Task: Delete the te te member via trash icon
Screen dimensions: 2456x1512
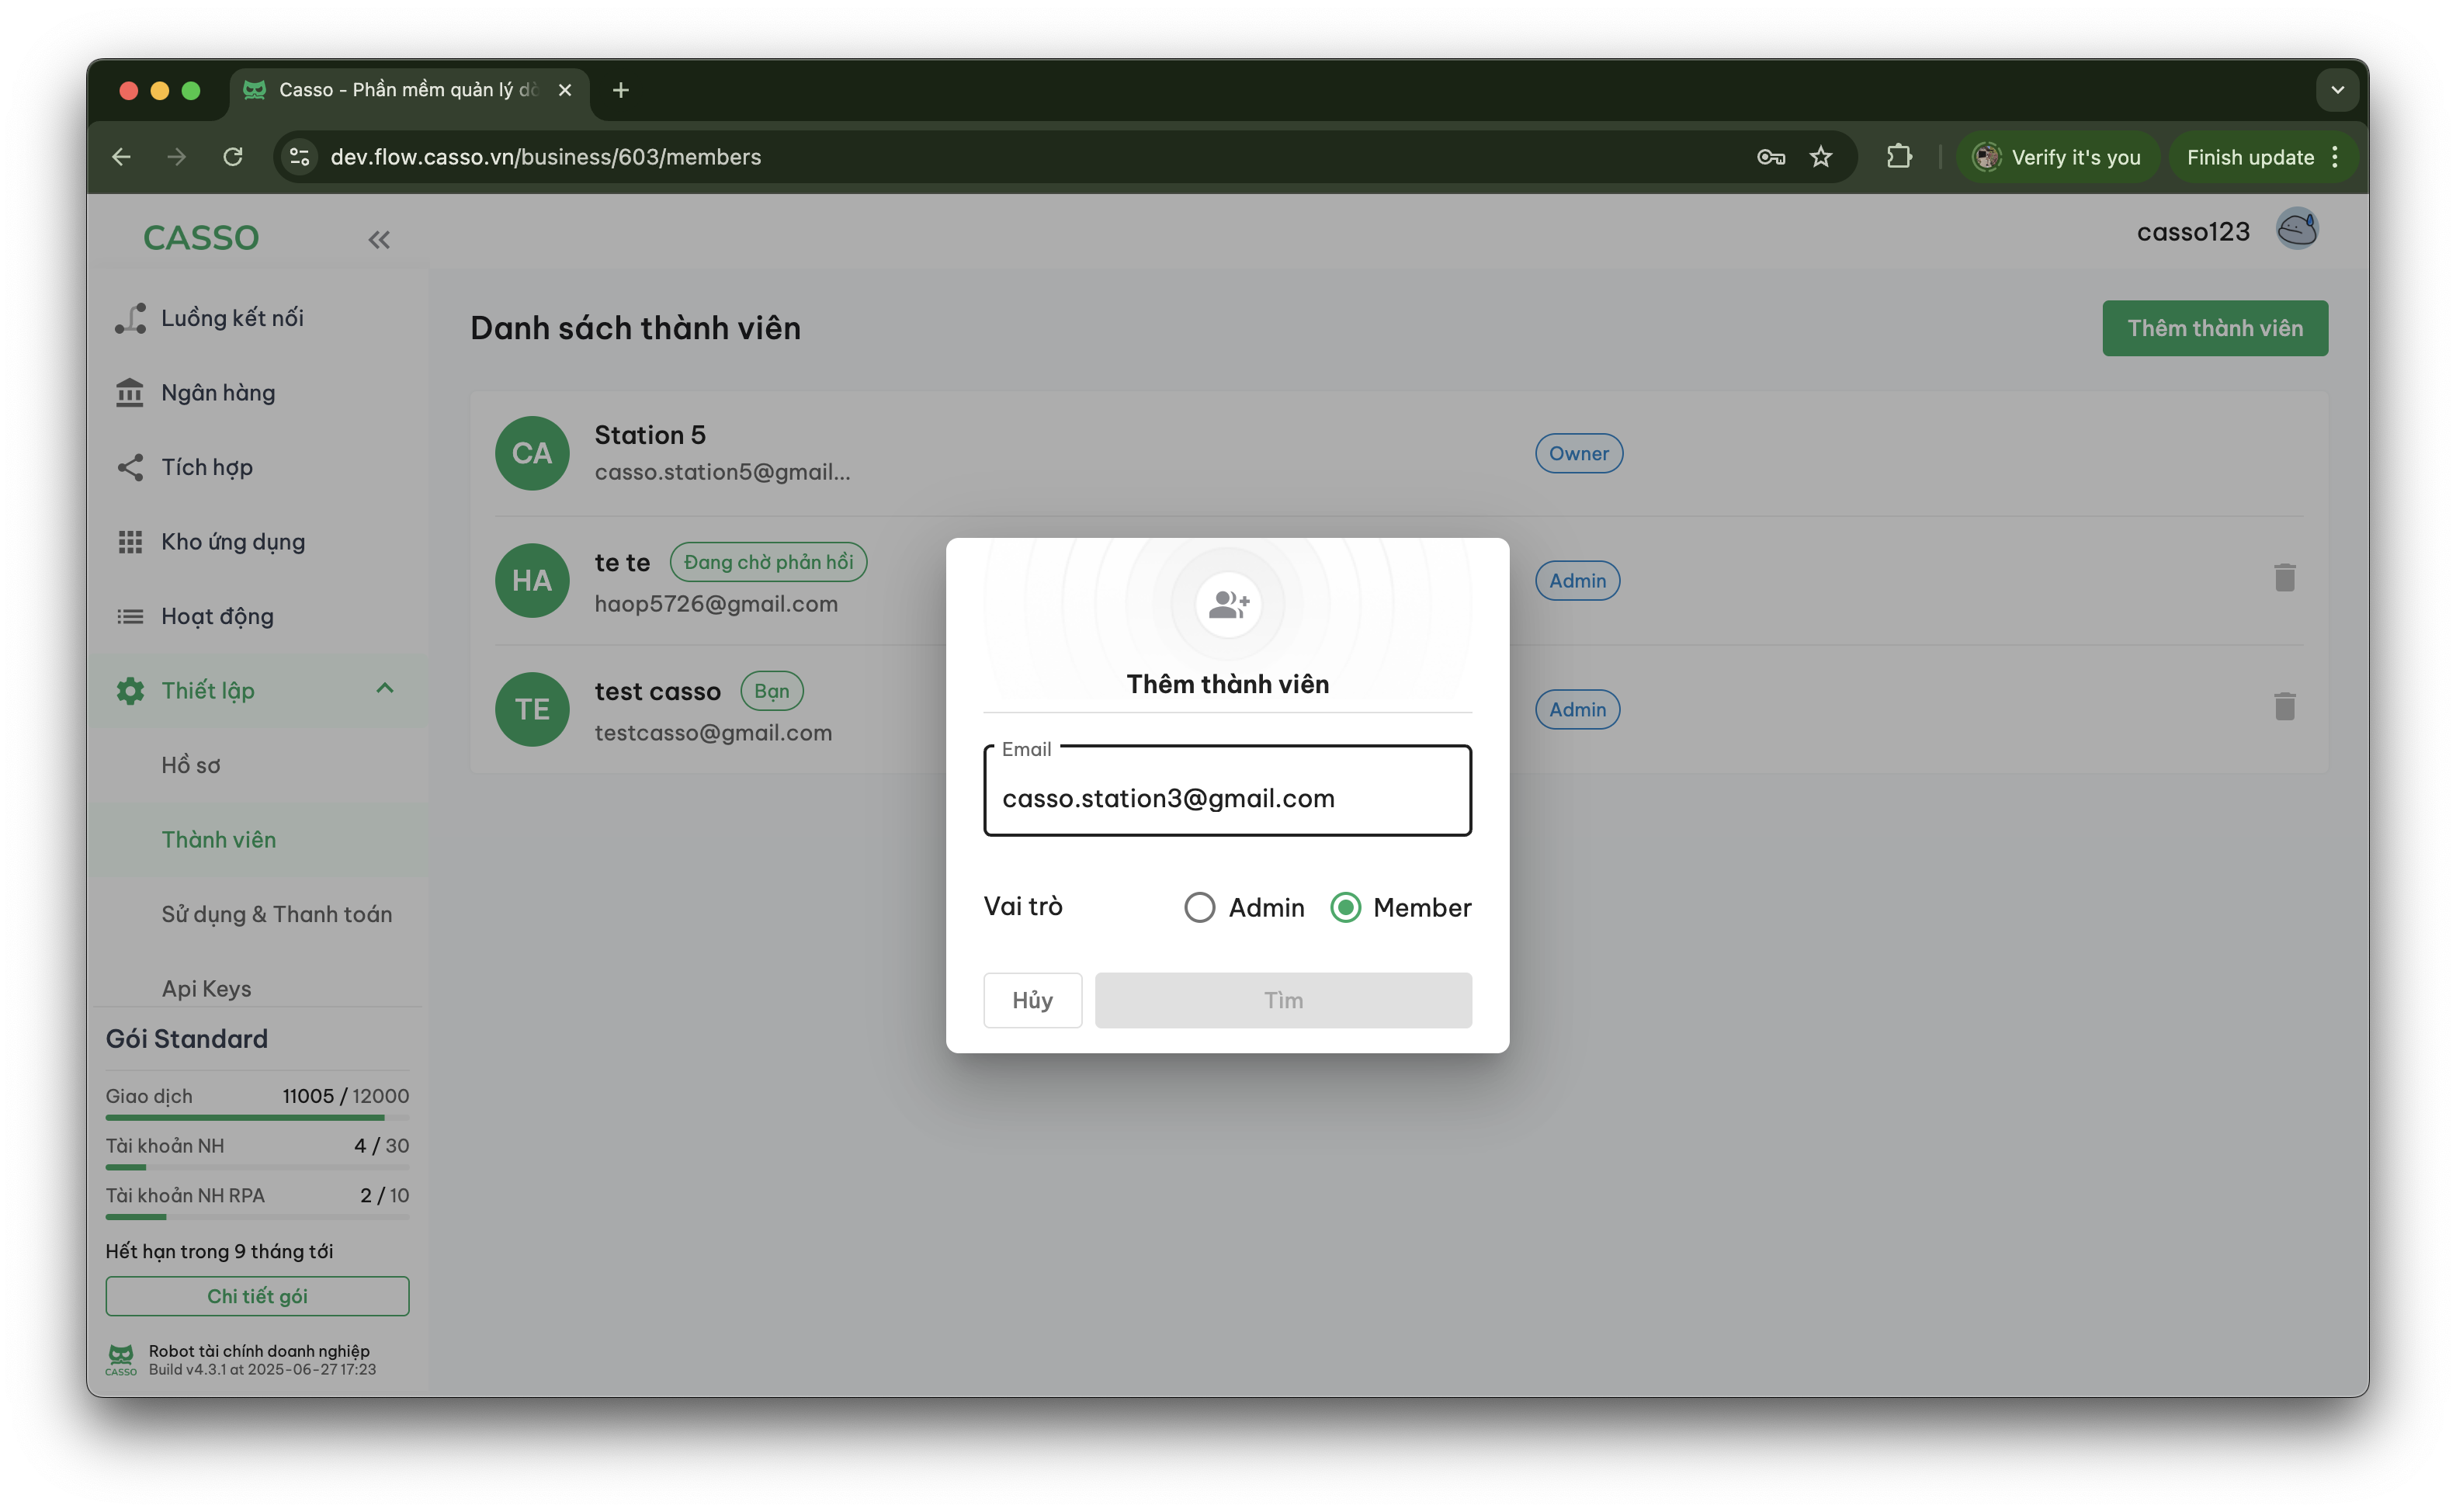Action: coord(2284,578)
